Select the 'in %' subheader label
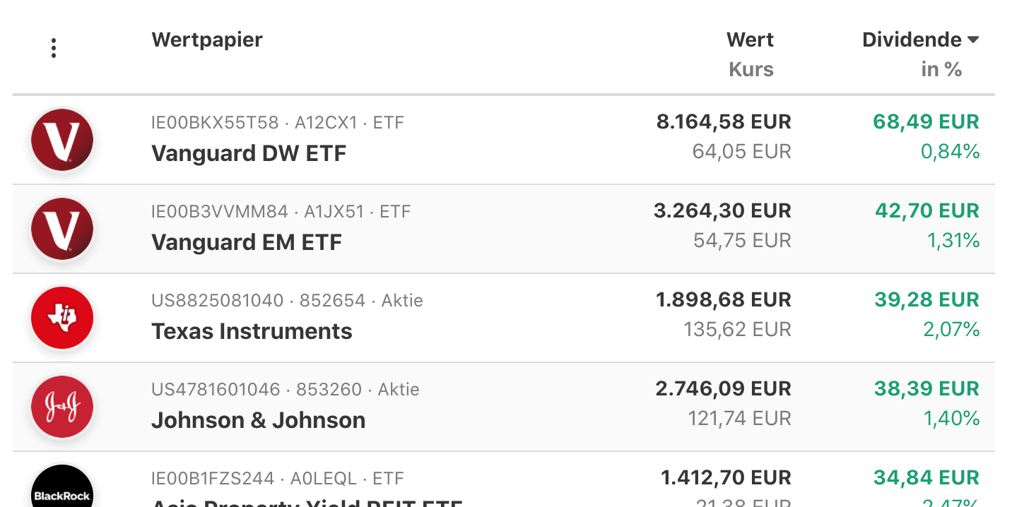This screenshot has height=507, width=1012. (941, 69)
